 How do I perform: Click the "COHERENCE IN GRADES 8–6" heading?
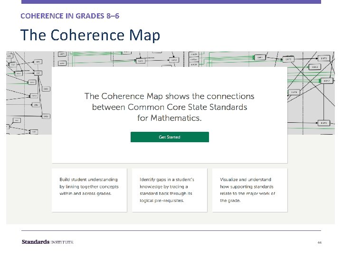tap(70, 16)
